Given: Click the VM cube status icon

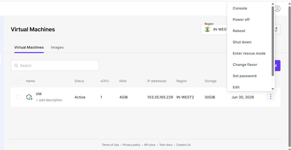Looking at the screenshot, I should (x=29, y=97).
